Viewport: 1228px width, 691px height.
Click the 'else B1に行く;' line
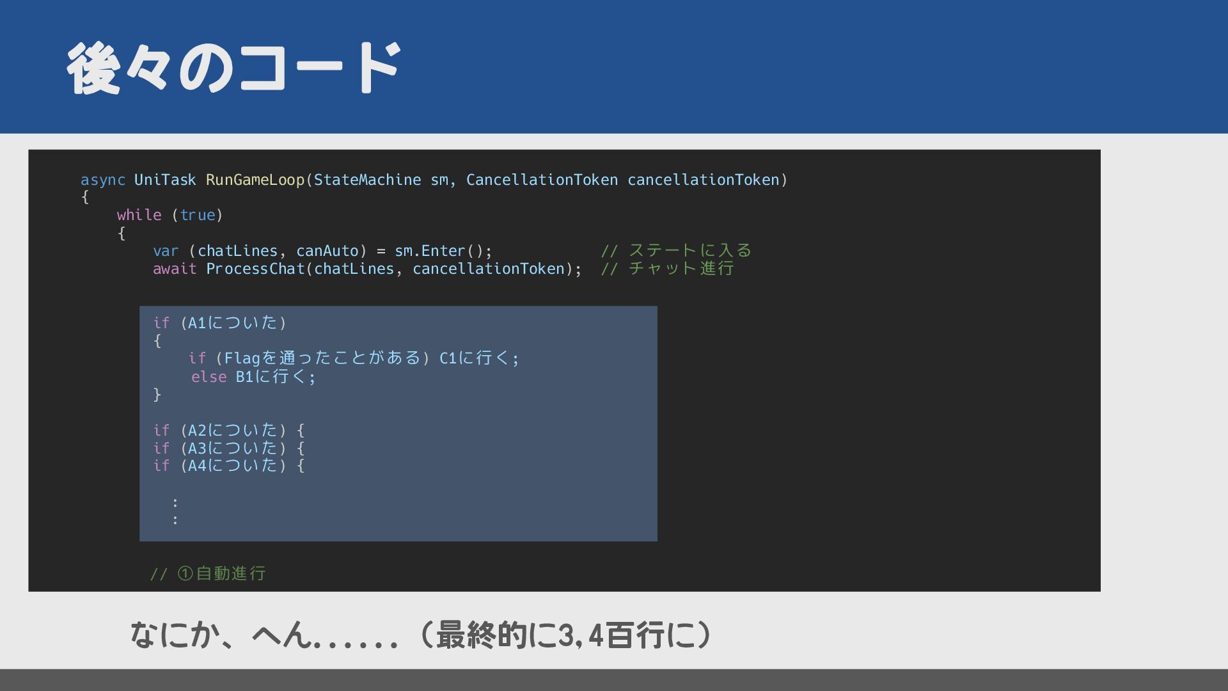[253, 376]
